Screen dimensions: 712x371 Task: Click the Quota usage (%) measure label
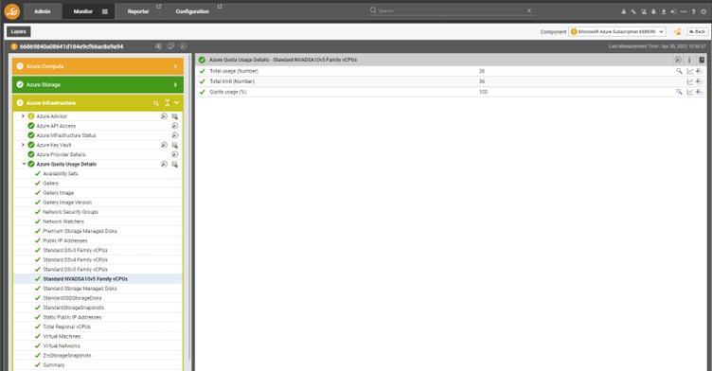pyautogui.click(x=227, y=92)
